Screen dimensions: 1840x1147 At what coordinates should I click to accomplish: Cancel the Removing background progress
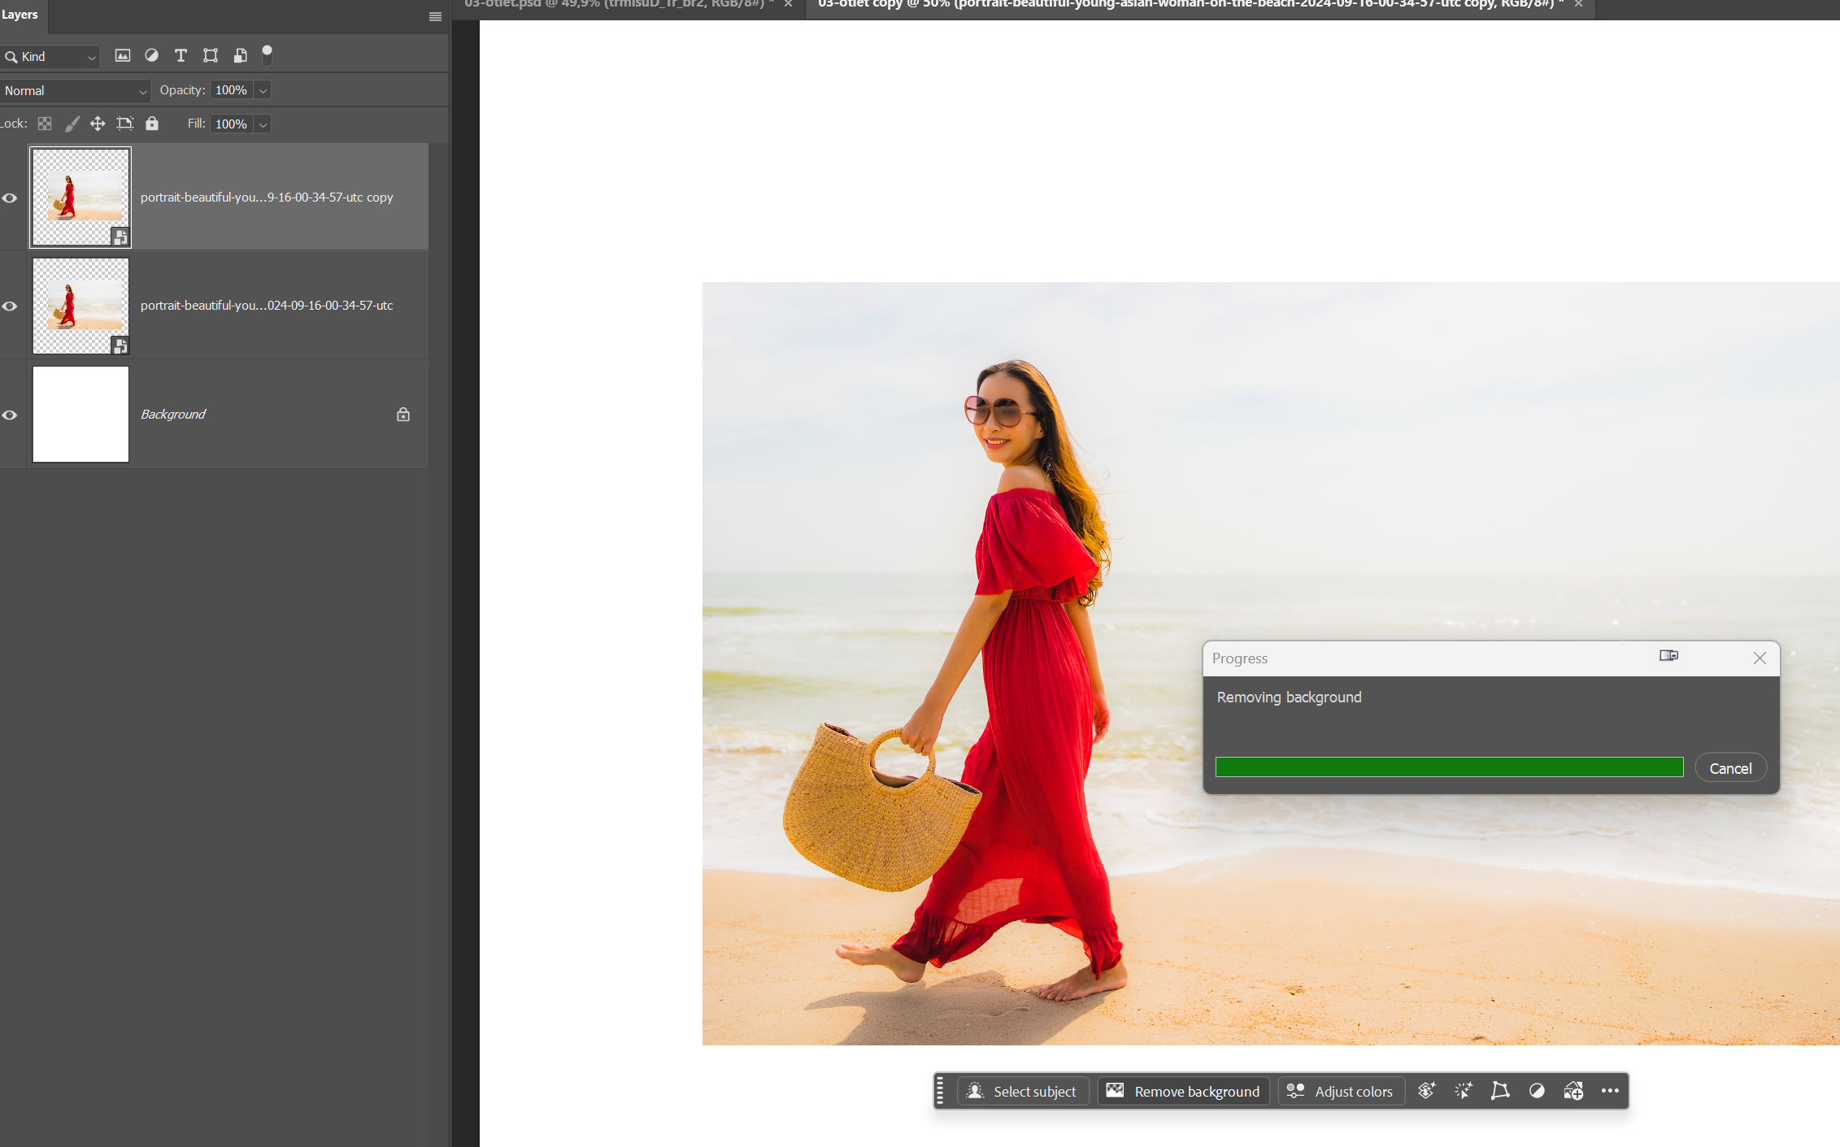point(1730,768)
